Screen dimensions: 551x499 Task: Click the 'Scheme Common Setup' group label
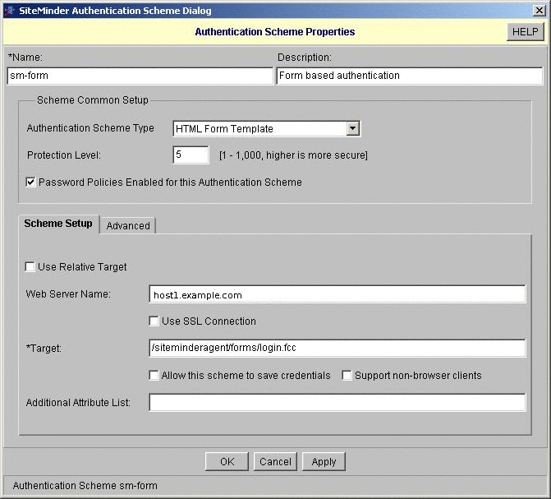click(x=93, y=100)
